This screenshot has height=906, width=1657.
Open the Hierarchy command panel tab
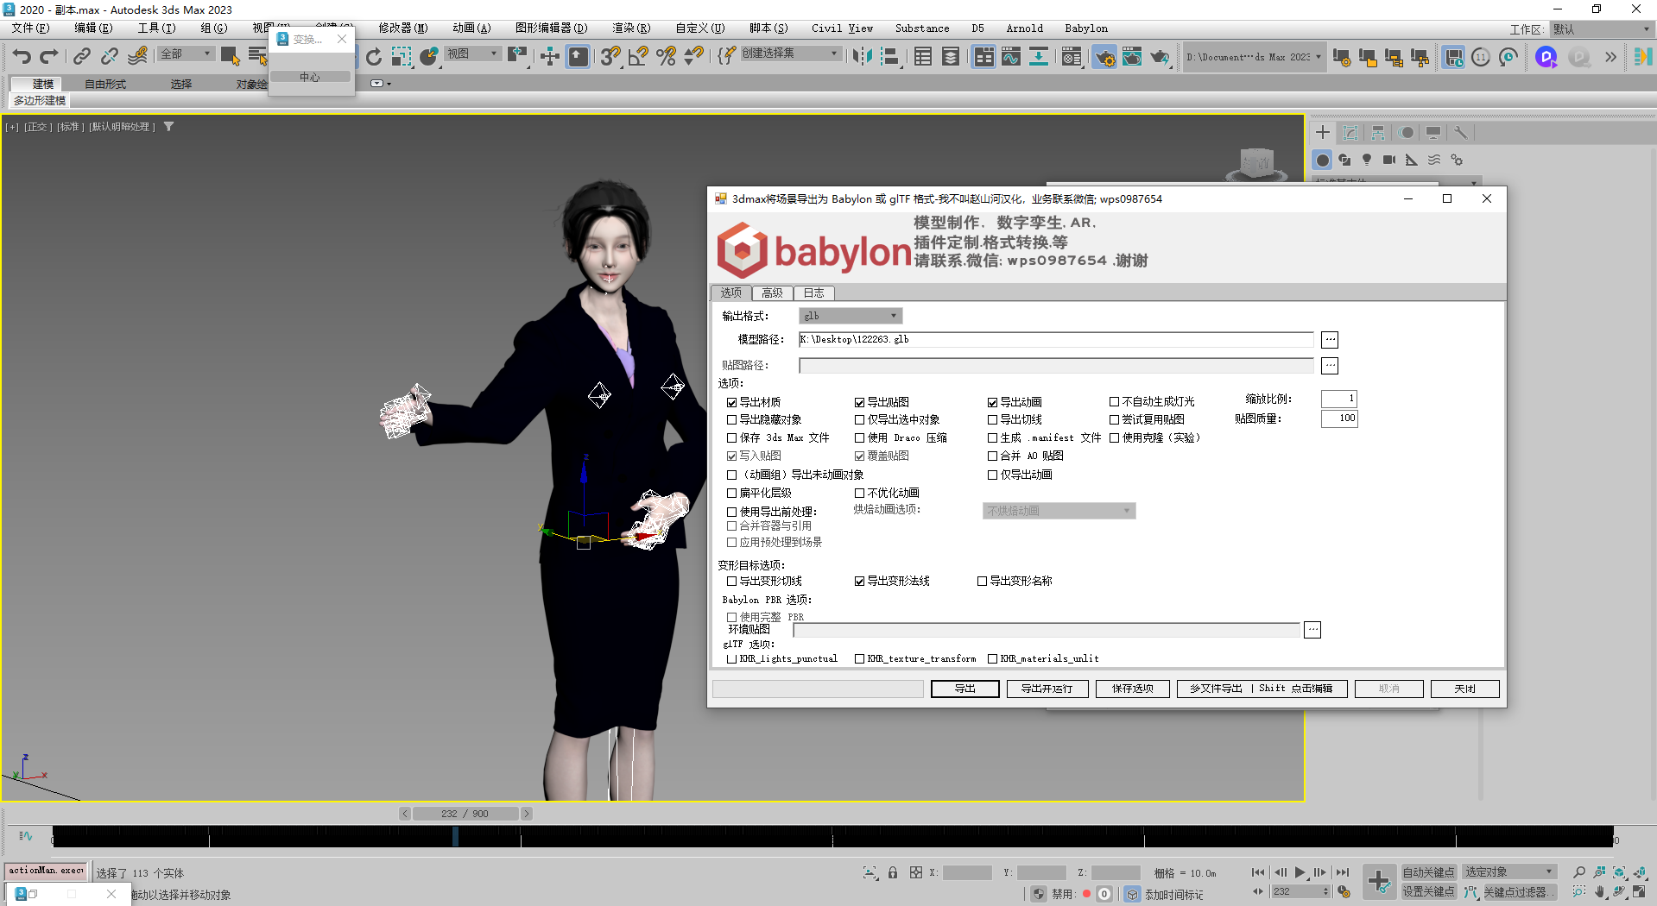(1378, 132)
